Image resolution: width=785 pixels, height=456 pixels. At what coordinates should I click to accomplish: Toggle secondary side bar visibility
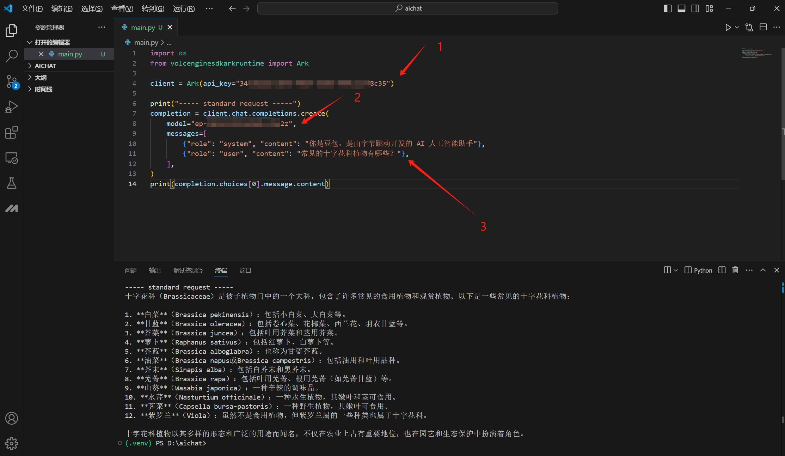coord(695,8)
